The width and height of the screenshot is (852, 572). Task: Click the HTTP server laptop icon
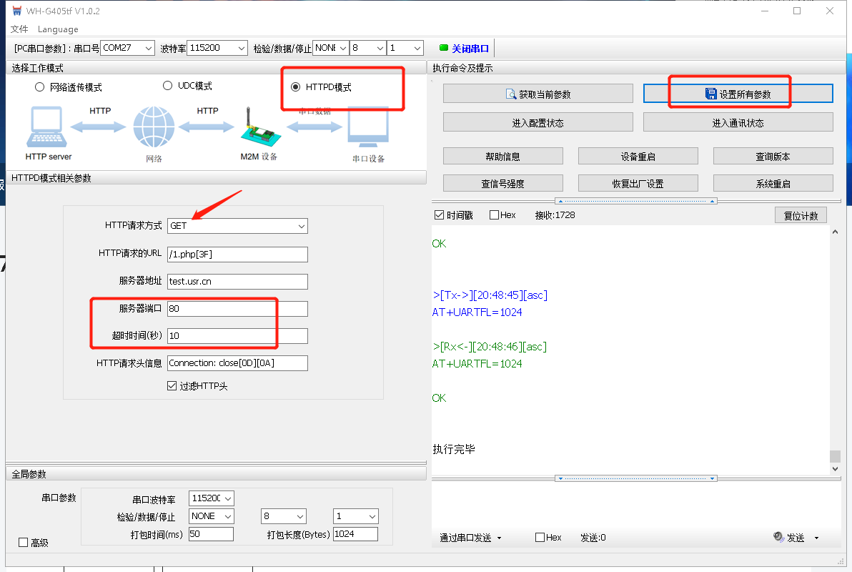click(x=48, y=127)
